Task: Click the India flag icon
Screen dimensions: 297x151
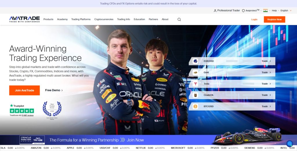Action: (265, 10)
